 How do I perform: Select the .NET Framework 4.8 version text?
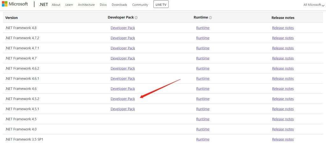click(21, 28)
